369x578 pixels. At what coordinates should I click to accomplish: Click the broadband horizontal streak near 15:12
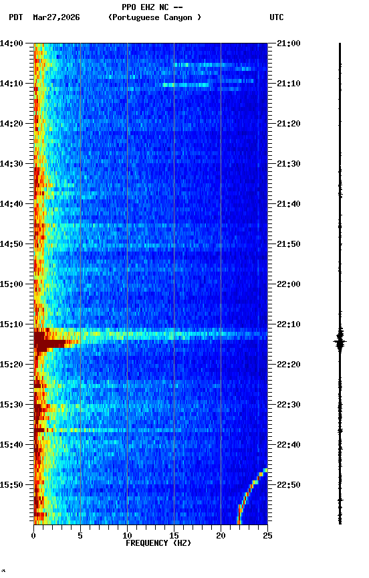click(x=150, y=334)
